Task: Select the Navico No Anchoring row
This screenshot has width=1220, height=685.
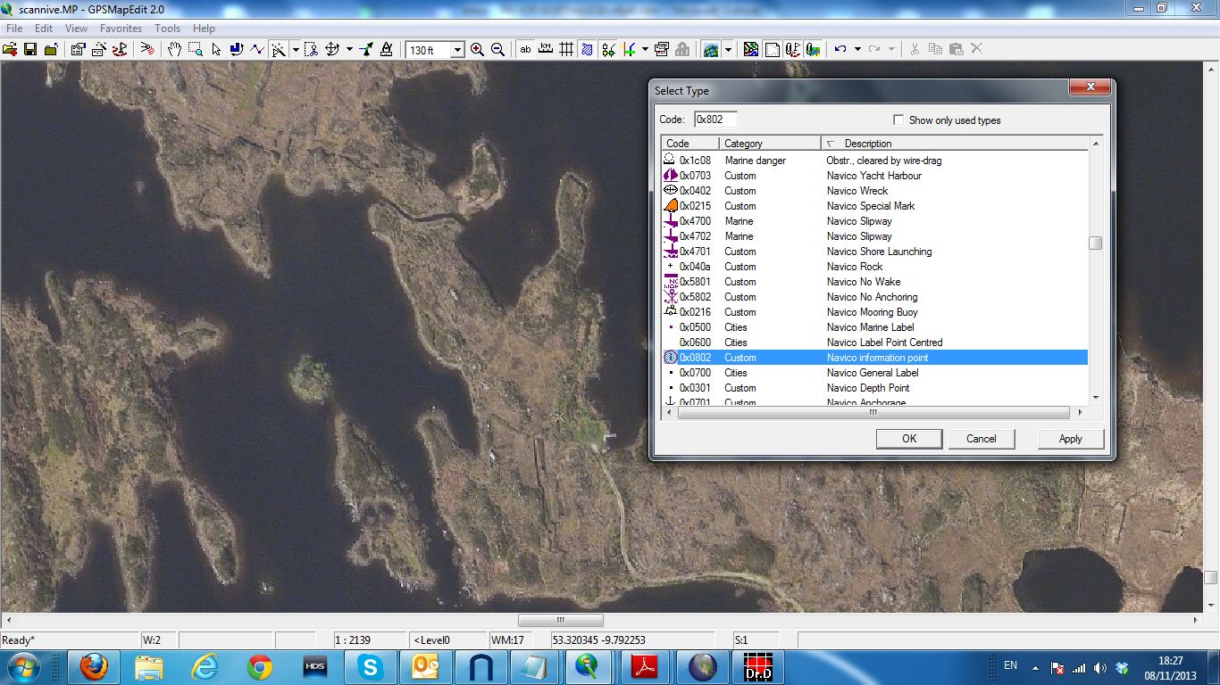Action: [x=874, y=297]
